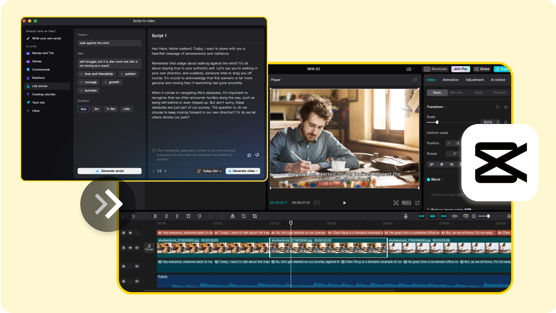Viewport: 556px width, 313px height.
Task: Expand the Generate video dropdown arrow
Action: click(257, 171)
